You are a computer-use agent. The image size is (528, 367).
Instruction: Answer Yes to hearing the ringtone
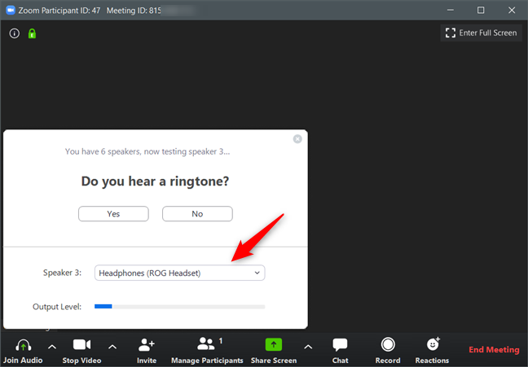point(113,214)
